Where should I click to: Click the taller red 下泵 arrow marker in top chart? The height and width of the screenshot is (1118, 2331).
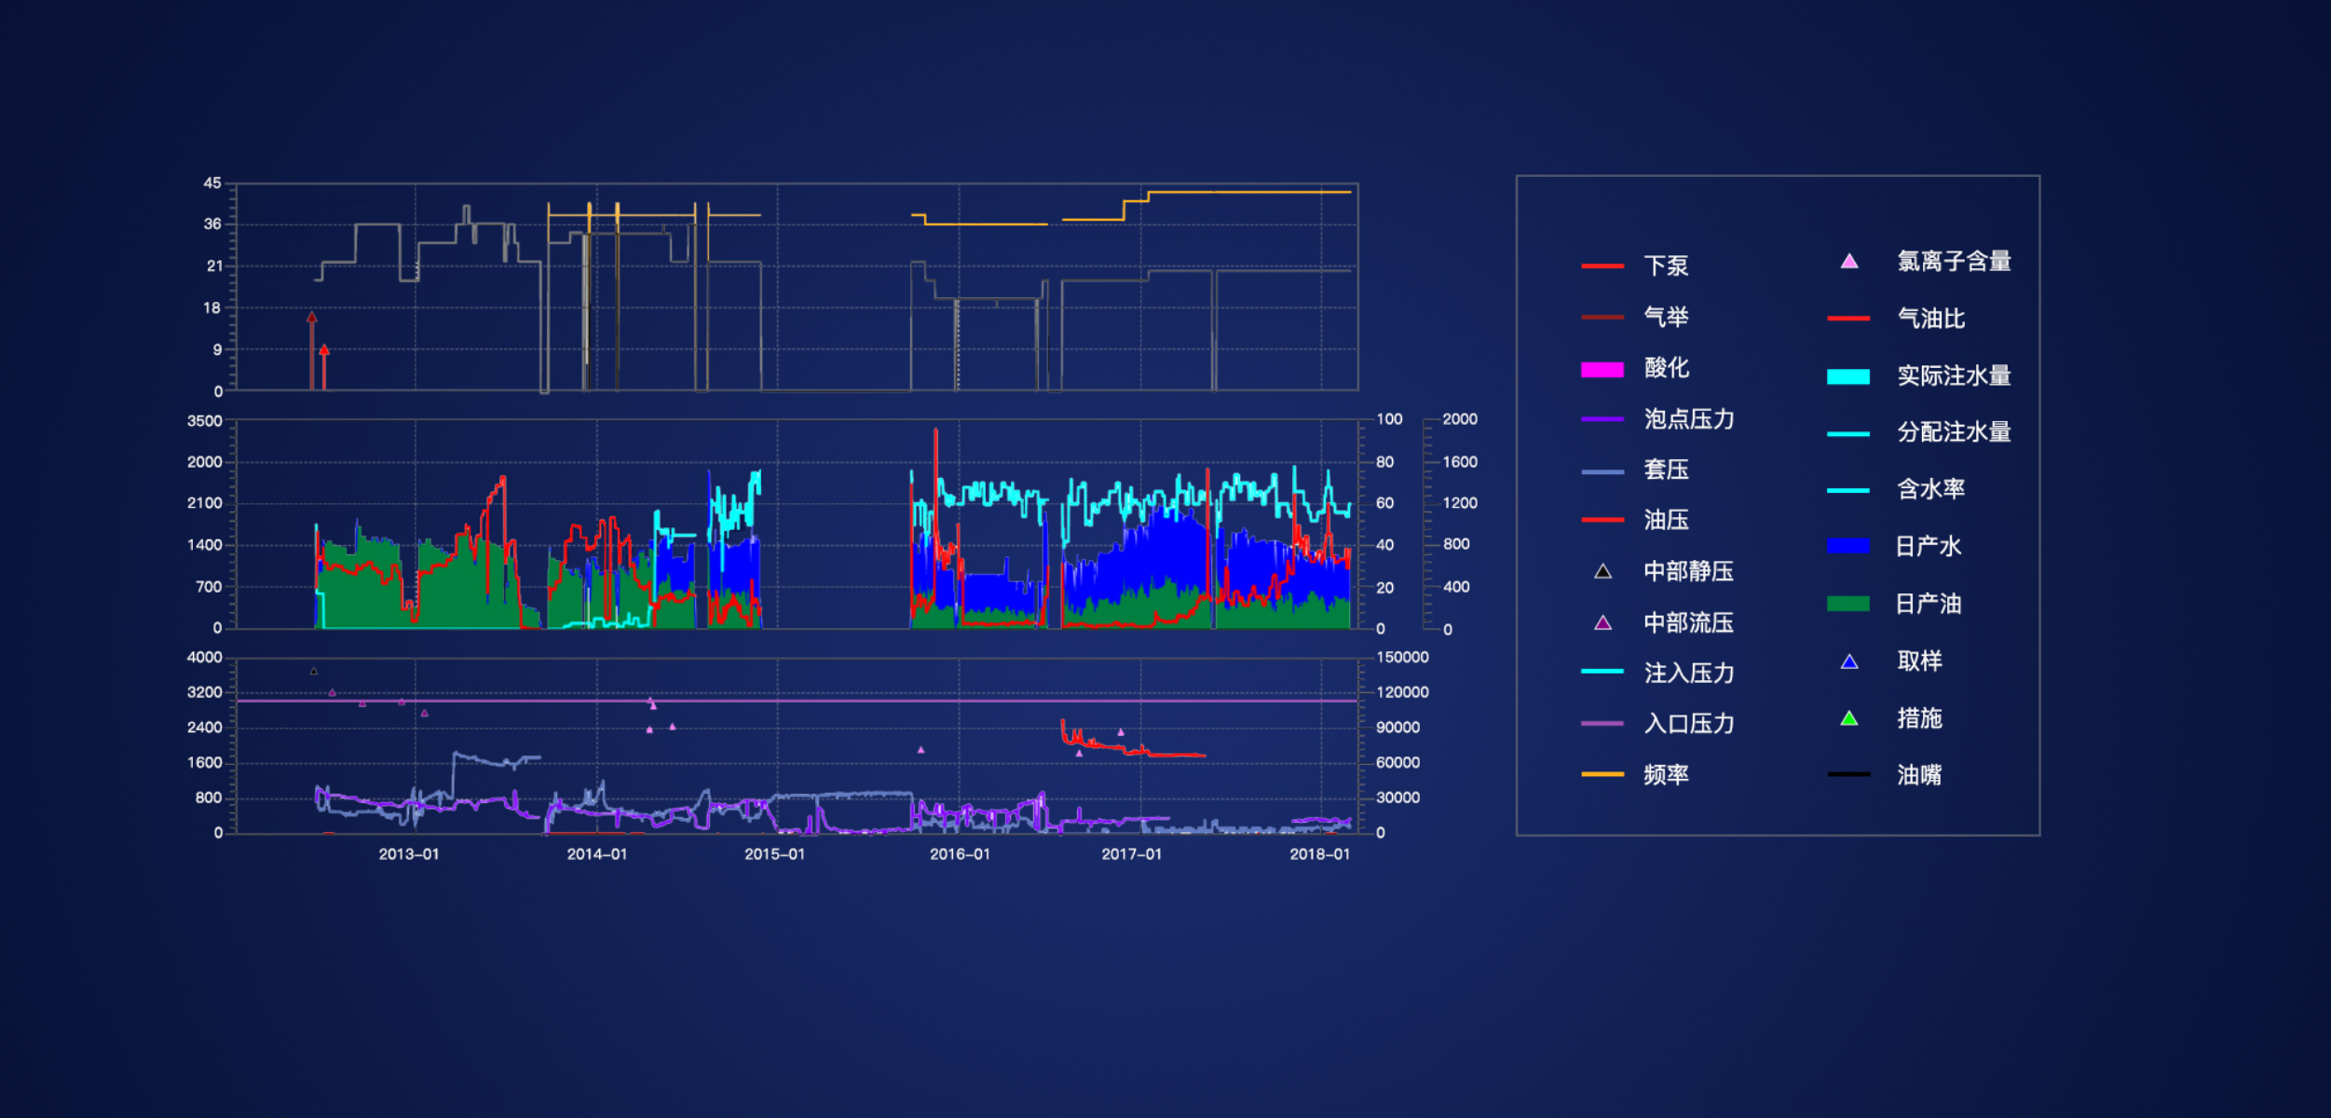[312, 350]
